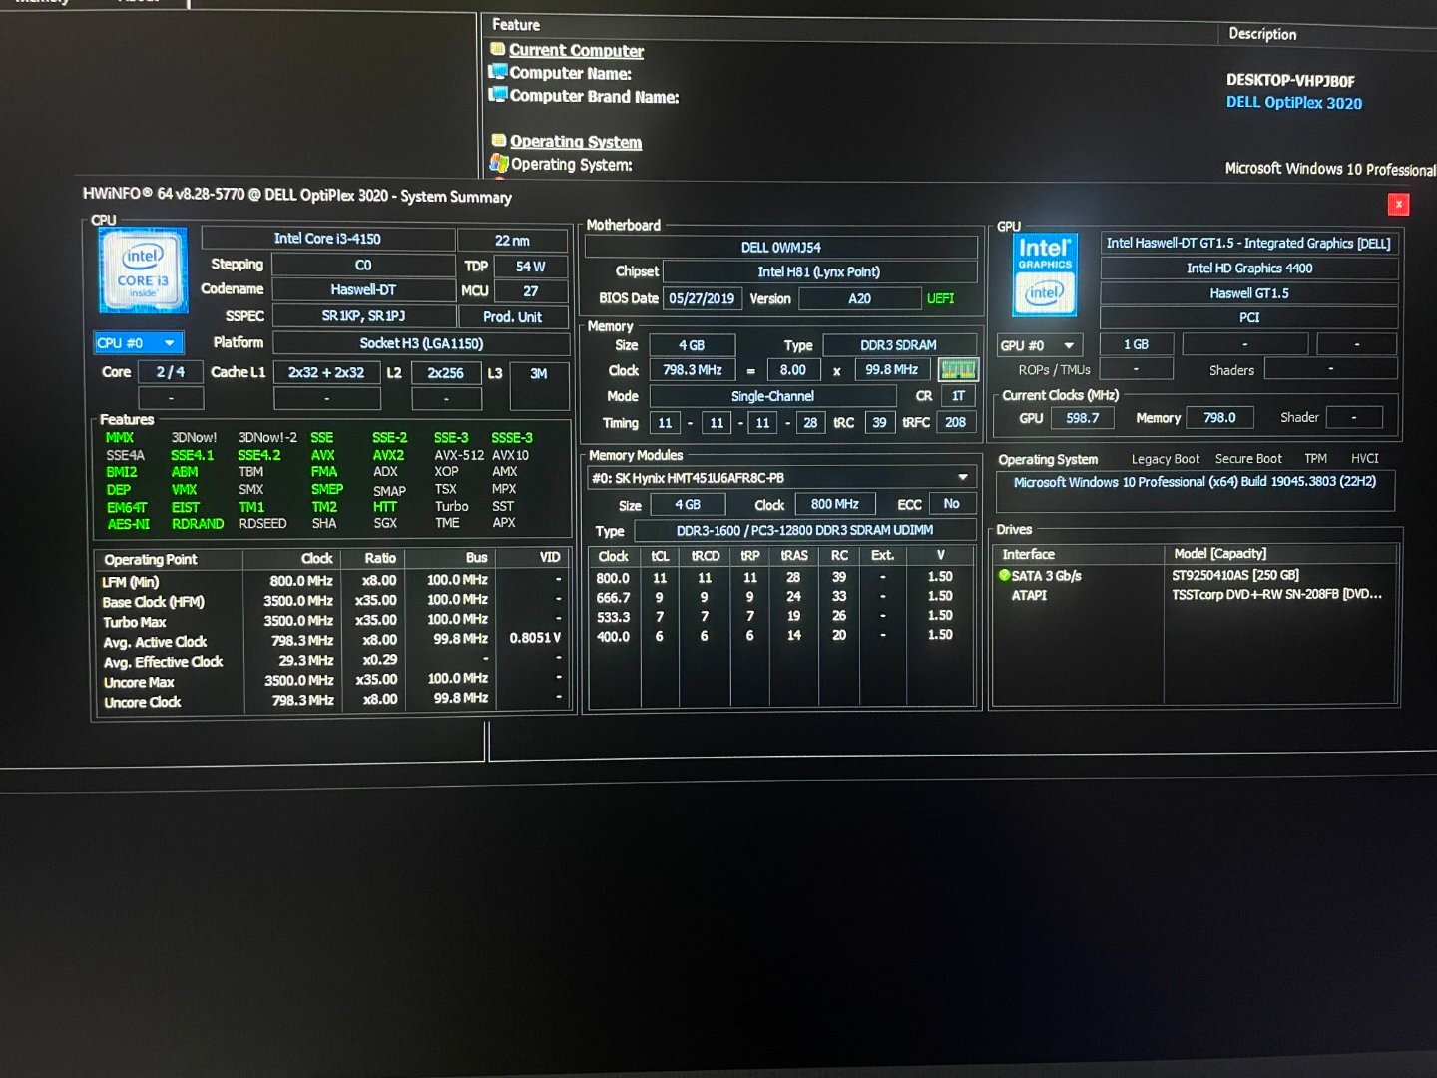
Task: Click the 05/27/2019 BIOS date value
Action: 702,298
